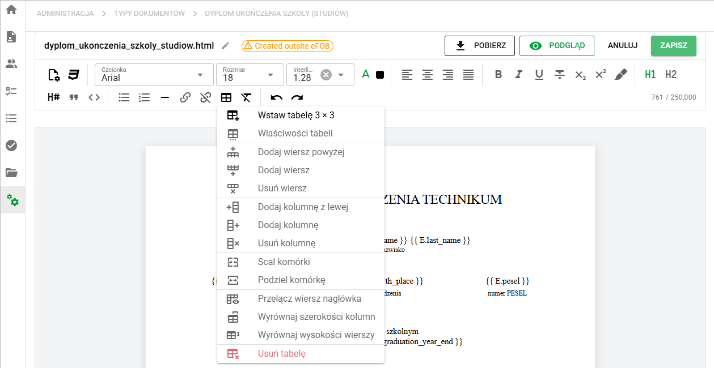Select Dodaj kolumnę z lewej

pos(301,207)
